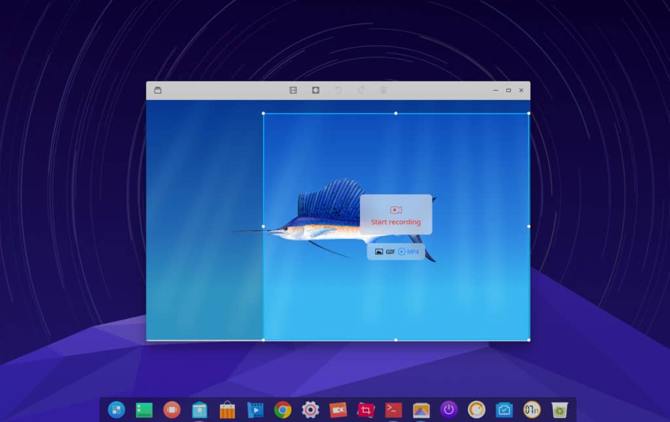Viewport: 670px width, 422px height.
Task: Open the movie player from the dock
Action: (255, 410)
